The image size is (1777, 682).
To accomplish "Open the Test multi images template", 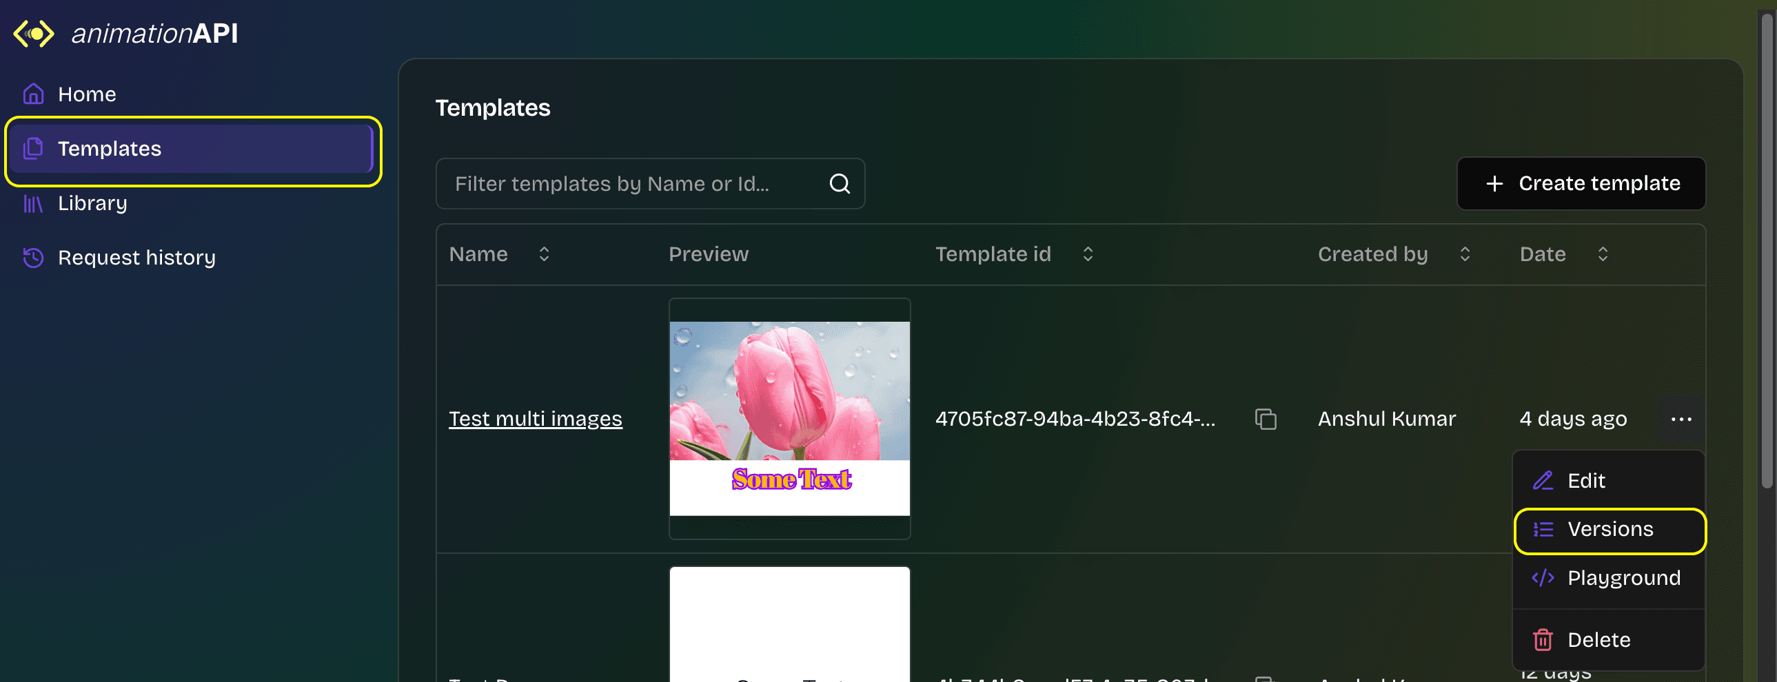I will click(x=536, y=419).
